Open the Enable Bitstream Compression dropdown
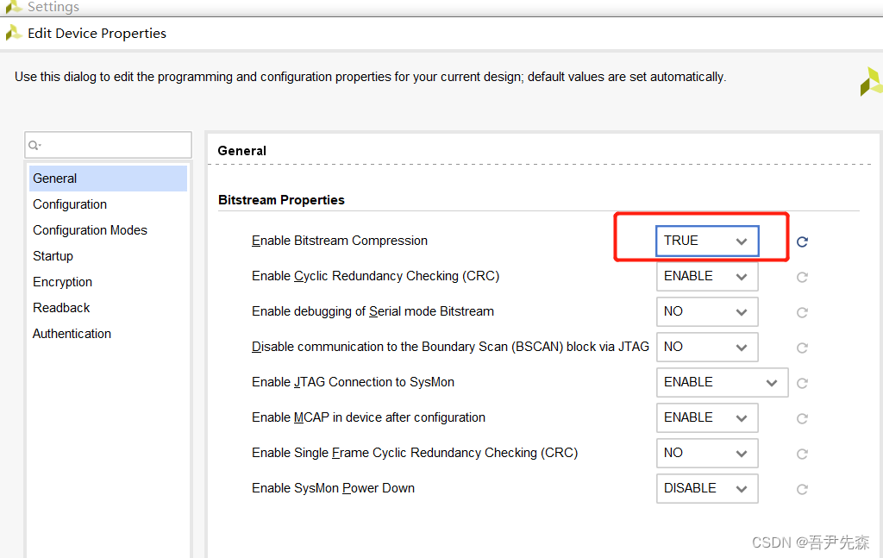The width and height of the screenshot is (883, 558). pyautogui.click(x=707, y=241)
